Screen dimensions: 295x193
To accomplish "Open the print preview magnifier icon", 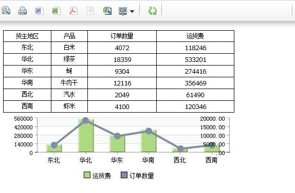I will (x=6, y=10).
